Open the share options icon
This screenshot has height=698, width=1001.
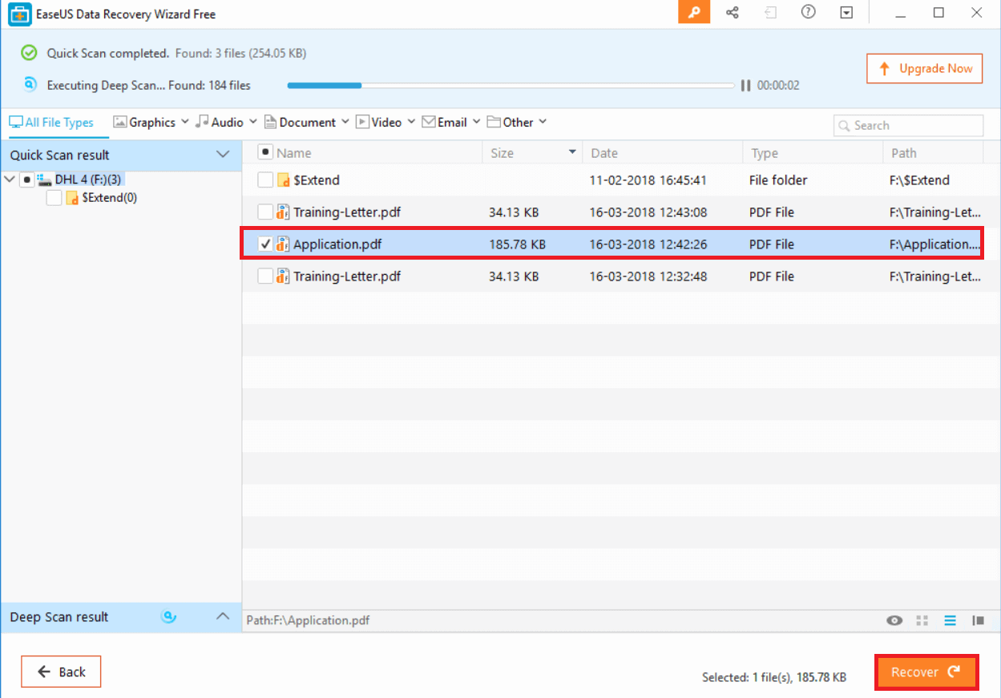pyautogui.click(x=732, y=13)
